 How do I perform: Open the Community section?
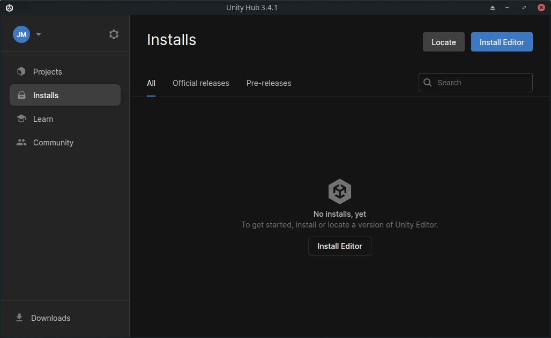click(x=65, y=143)
